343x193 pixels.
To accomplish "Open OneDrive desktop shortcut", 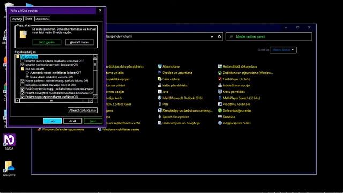I will click(9, 169).
